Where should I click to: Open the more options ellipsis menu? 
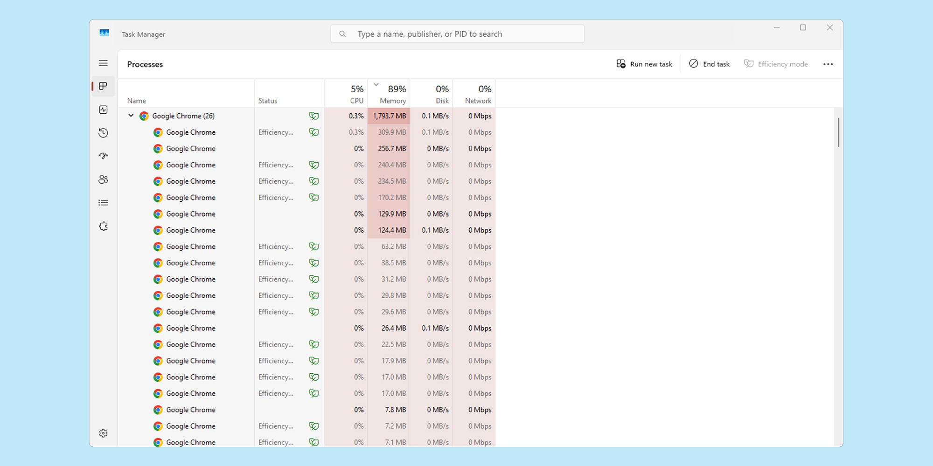click(828, 64)
